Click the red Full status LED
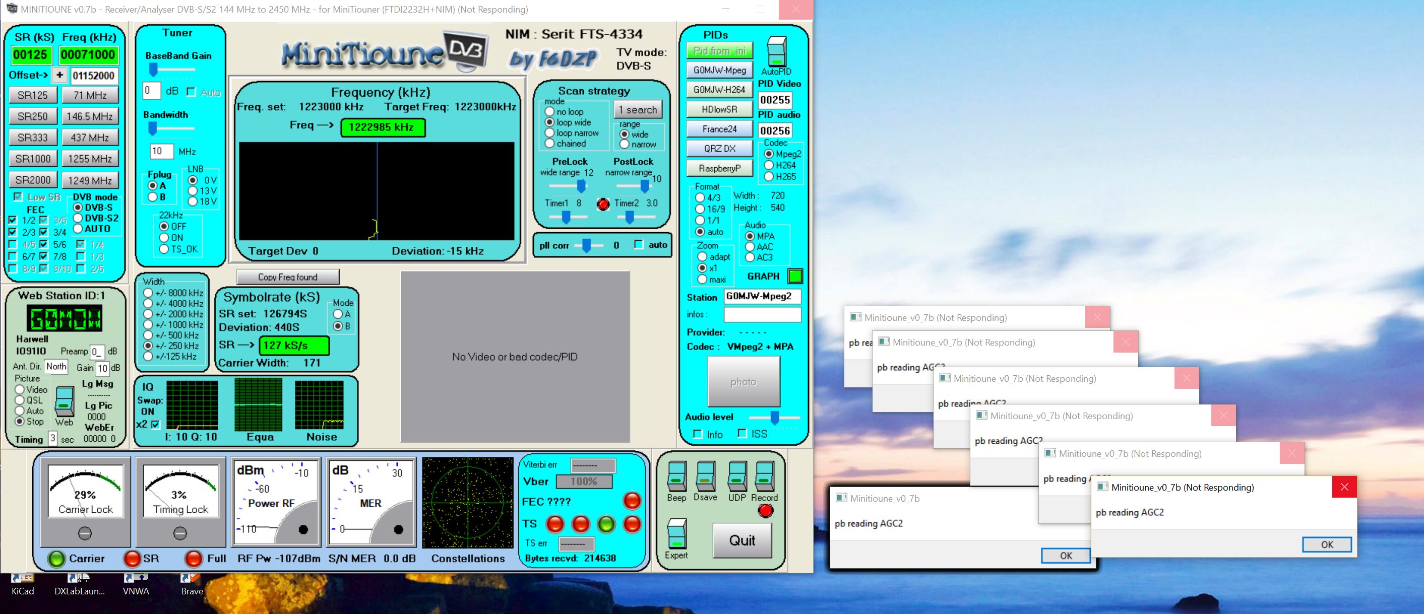 tap(194, 559)
